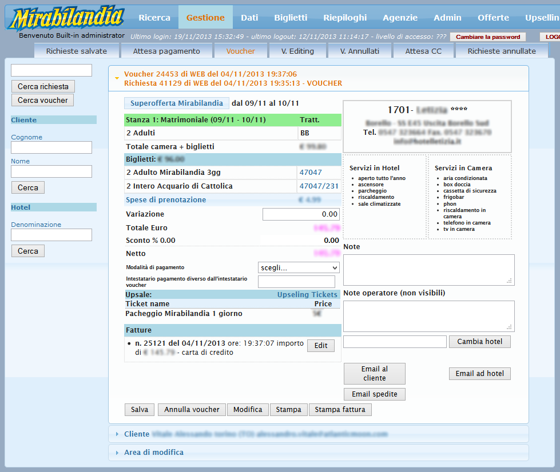The image size is (560, 472).
Task: Click the Stampa fattura button
Action: tap(340, 410)
